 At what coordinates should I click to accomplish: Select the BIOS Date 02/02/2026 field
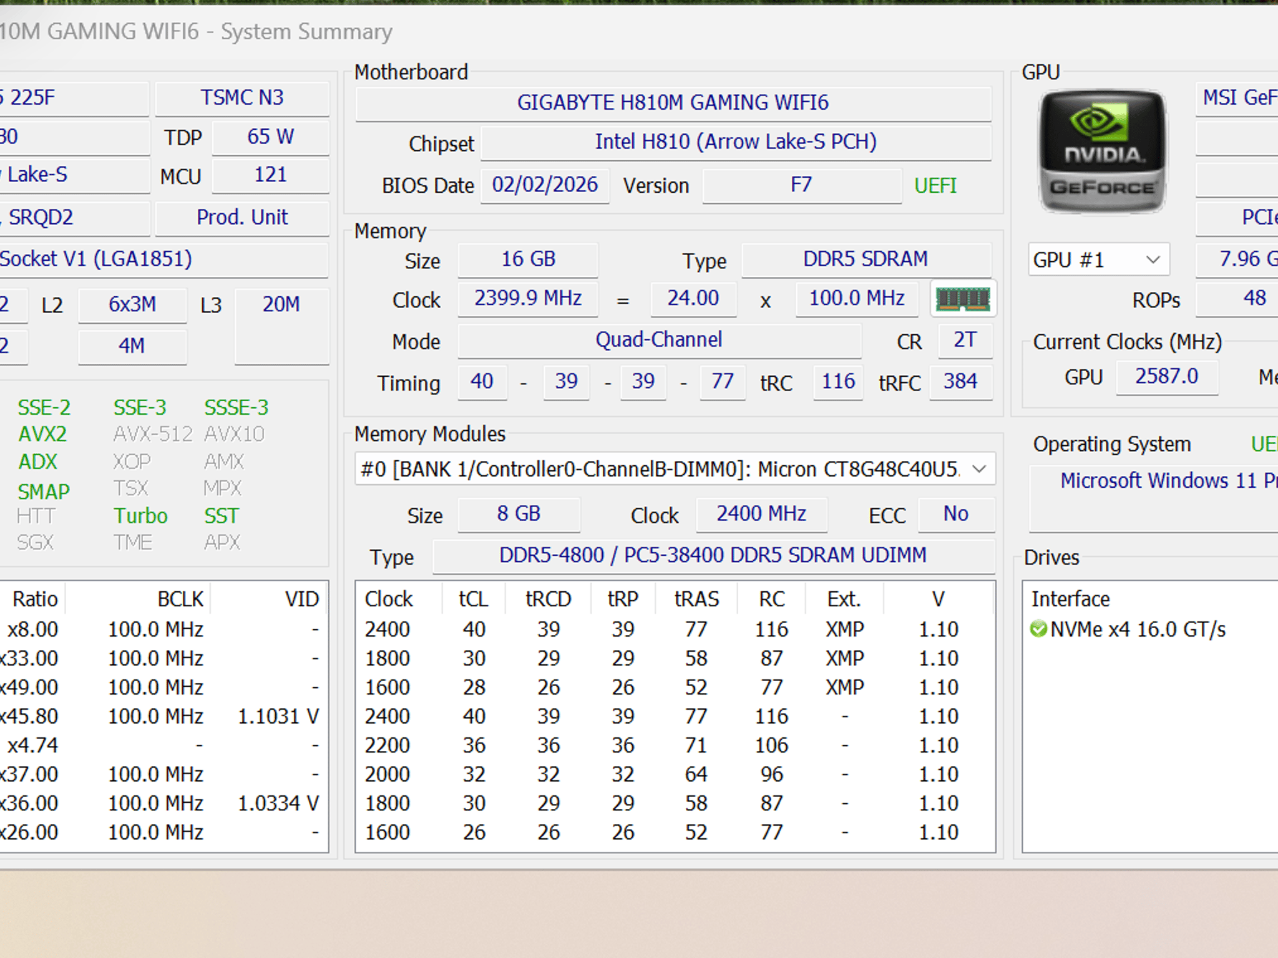[x=545, y=185]
